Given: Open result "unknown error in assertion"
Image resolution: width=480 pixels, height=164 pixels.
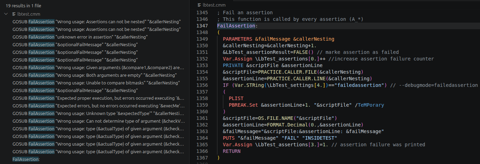Looking at the screenshot, I should pos(80,37).
